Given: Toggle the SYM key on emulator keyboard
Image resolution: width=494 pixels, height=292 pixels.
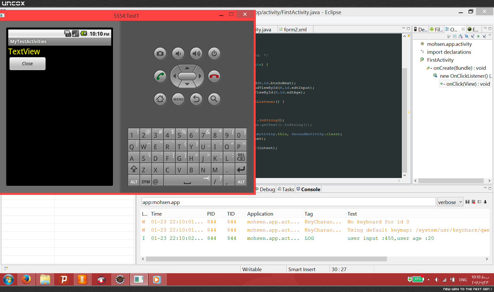Looking at the screenshot, I should 146,181.
